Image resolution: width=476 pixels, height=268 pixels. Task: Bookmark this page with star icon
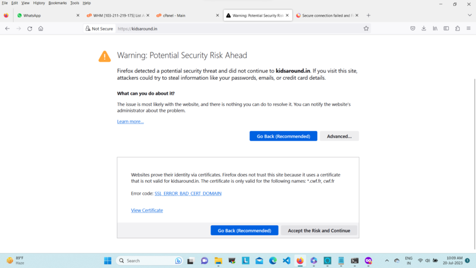366,28
